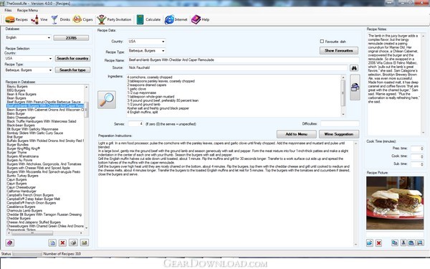Select Bayou Burgers in the recipe list
430x269 pixels.
(x=17, y=87)
